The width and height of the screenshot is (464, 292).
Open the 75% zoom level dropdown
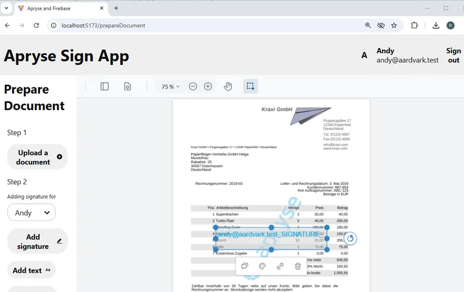pyautogui.click(x=171, y=86)
